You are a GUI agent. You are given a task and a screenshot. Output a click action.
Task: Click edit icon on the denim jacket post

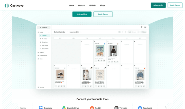tap(138, 86)
